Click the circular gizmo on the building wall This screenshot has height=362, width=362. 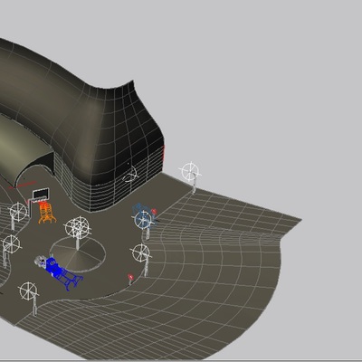130,174
